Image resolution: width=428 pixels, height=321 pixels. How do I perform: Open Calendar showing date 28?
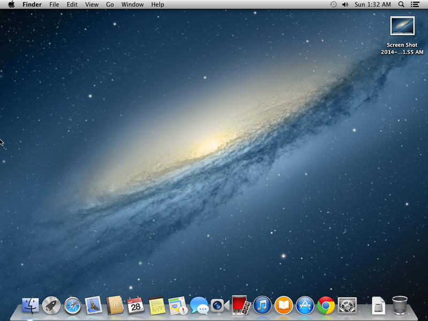click(136, 305)
